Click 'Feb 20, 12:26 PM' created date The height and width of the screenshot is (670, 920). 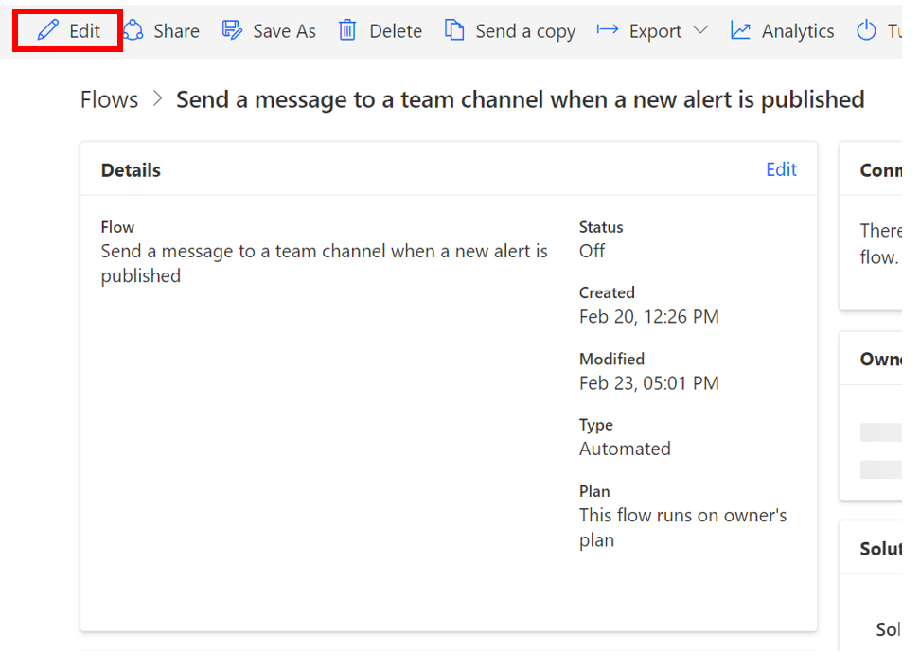649,317
